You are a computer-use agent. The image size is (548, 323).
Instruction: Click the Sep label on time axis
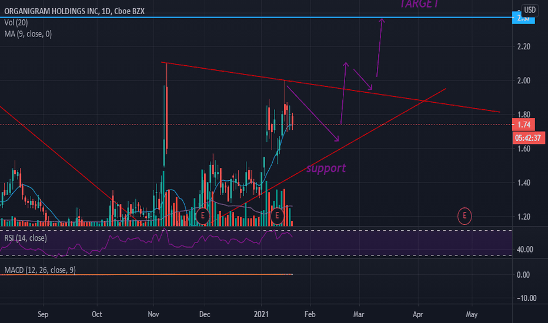43,314
